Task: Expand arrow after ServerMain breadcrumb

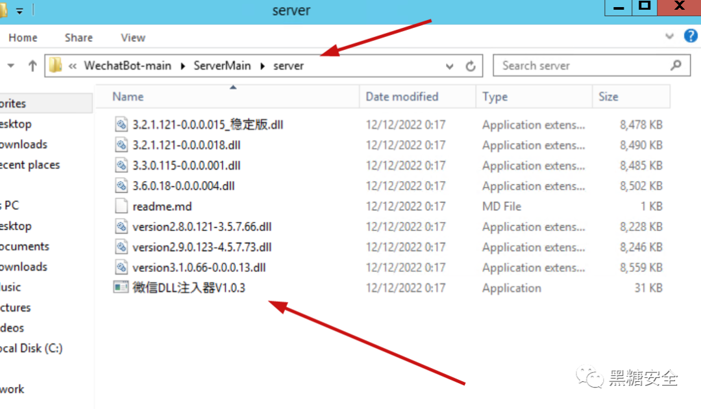Action: tap(262, 66)
